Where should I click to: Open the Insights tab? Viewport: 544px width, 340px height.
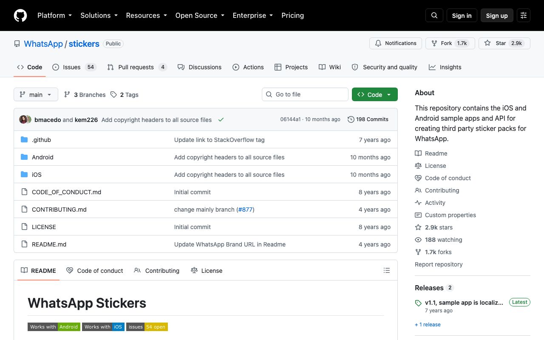[445, 67]
